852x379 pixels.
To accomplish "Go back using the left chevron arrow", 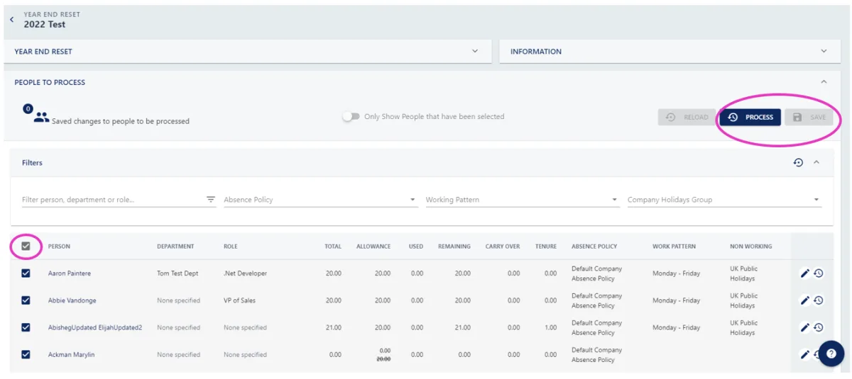I will (11, 20).
